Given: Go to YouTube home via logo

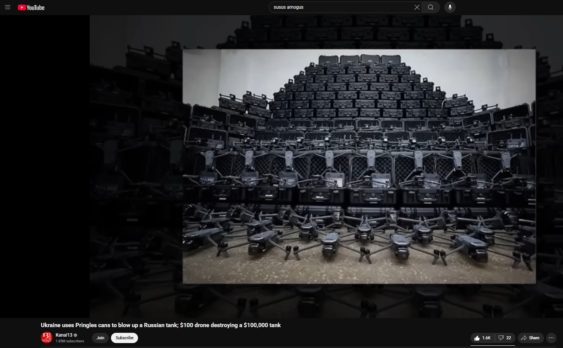Looking at the screenshot, I should [x=31, y=8].
